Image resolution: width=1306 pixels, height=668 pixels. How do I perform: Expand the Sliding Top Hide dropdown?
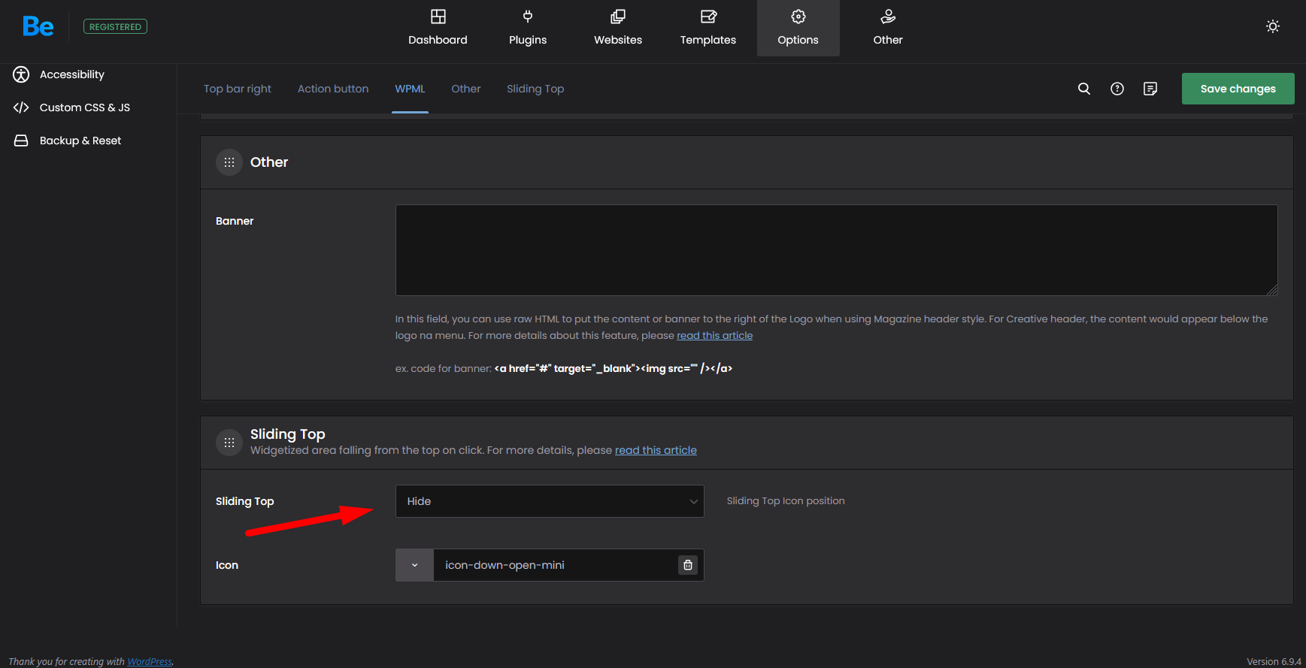[549, 501]
